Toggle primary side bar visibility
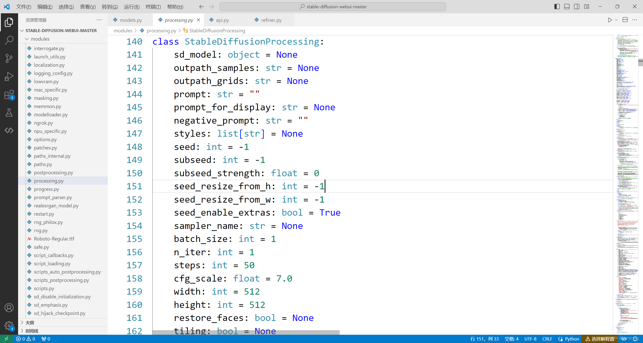Screen dimensions: 643x343 click(x=557, y=7)
